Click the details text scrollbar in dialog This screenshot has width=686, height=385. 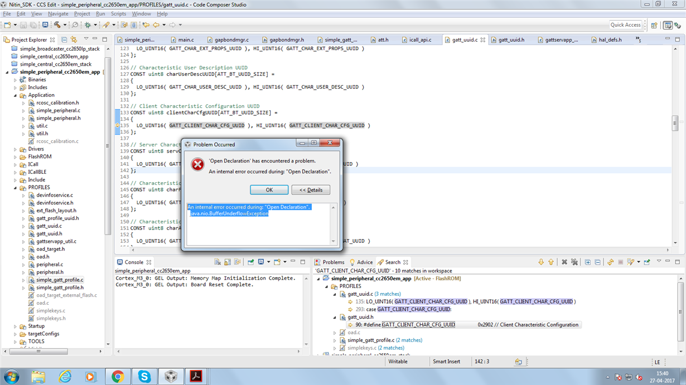[x=334, y=225]
